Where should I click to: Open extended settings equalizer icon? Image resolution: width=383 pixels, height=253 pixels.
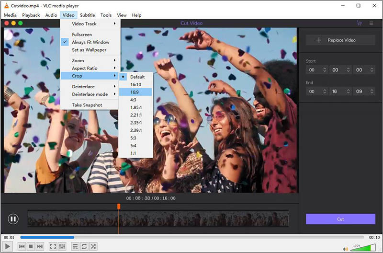62,246
